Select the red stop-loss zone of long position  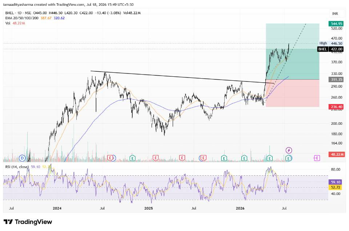coord(292,93)
